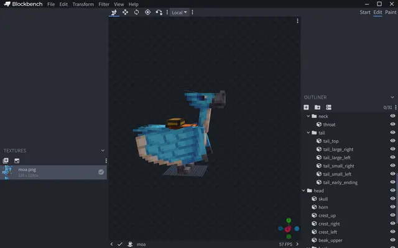Select tail_early_ending in the Outliner
This screenshot has width=398, height=248.
point(340,182)
